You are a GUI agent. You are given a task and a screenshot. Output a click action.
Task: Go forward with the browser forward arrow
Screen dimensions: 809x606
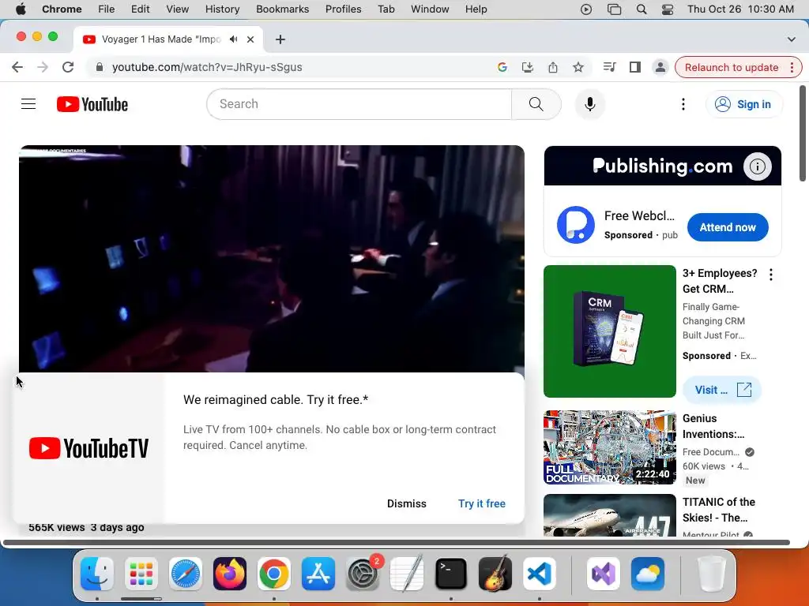[43, 67]
